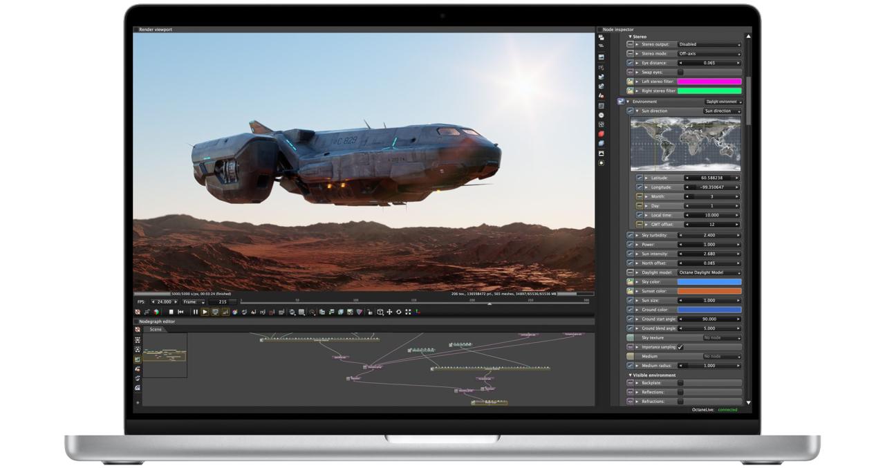Open the Sun direction dropdown

point(723,111)
